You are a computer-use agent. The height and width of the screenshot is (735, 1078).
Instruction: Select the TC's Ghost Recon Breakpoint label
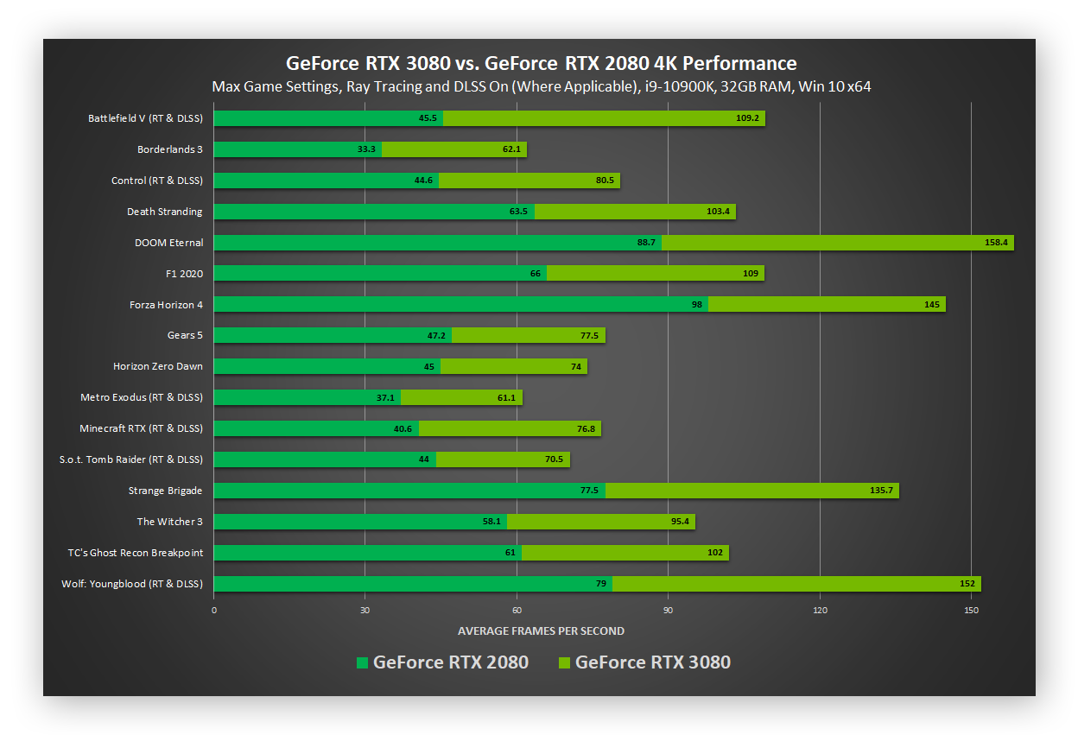pyautogui.click(x=136, y=553)
